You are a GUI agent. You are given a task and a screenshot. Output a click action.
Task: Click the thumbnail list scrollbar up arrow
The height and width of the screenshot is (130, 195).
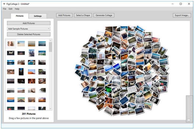tap(50, 41)
